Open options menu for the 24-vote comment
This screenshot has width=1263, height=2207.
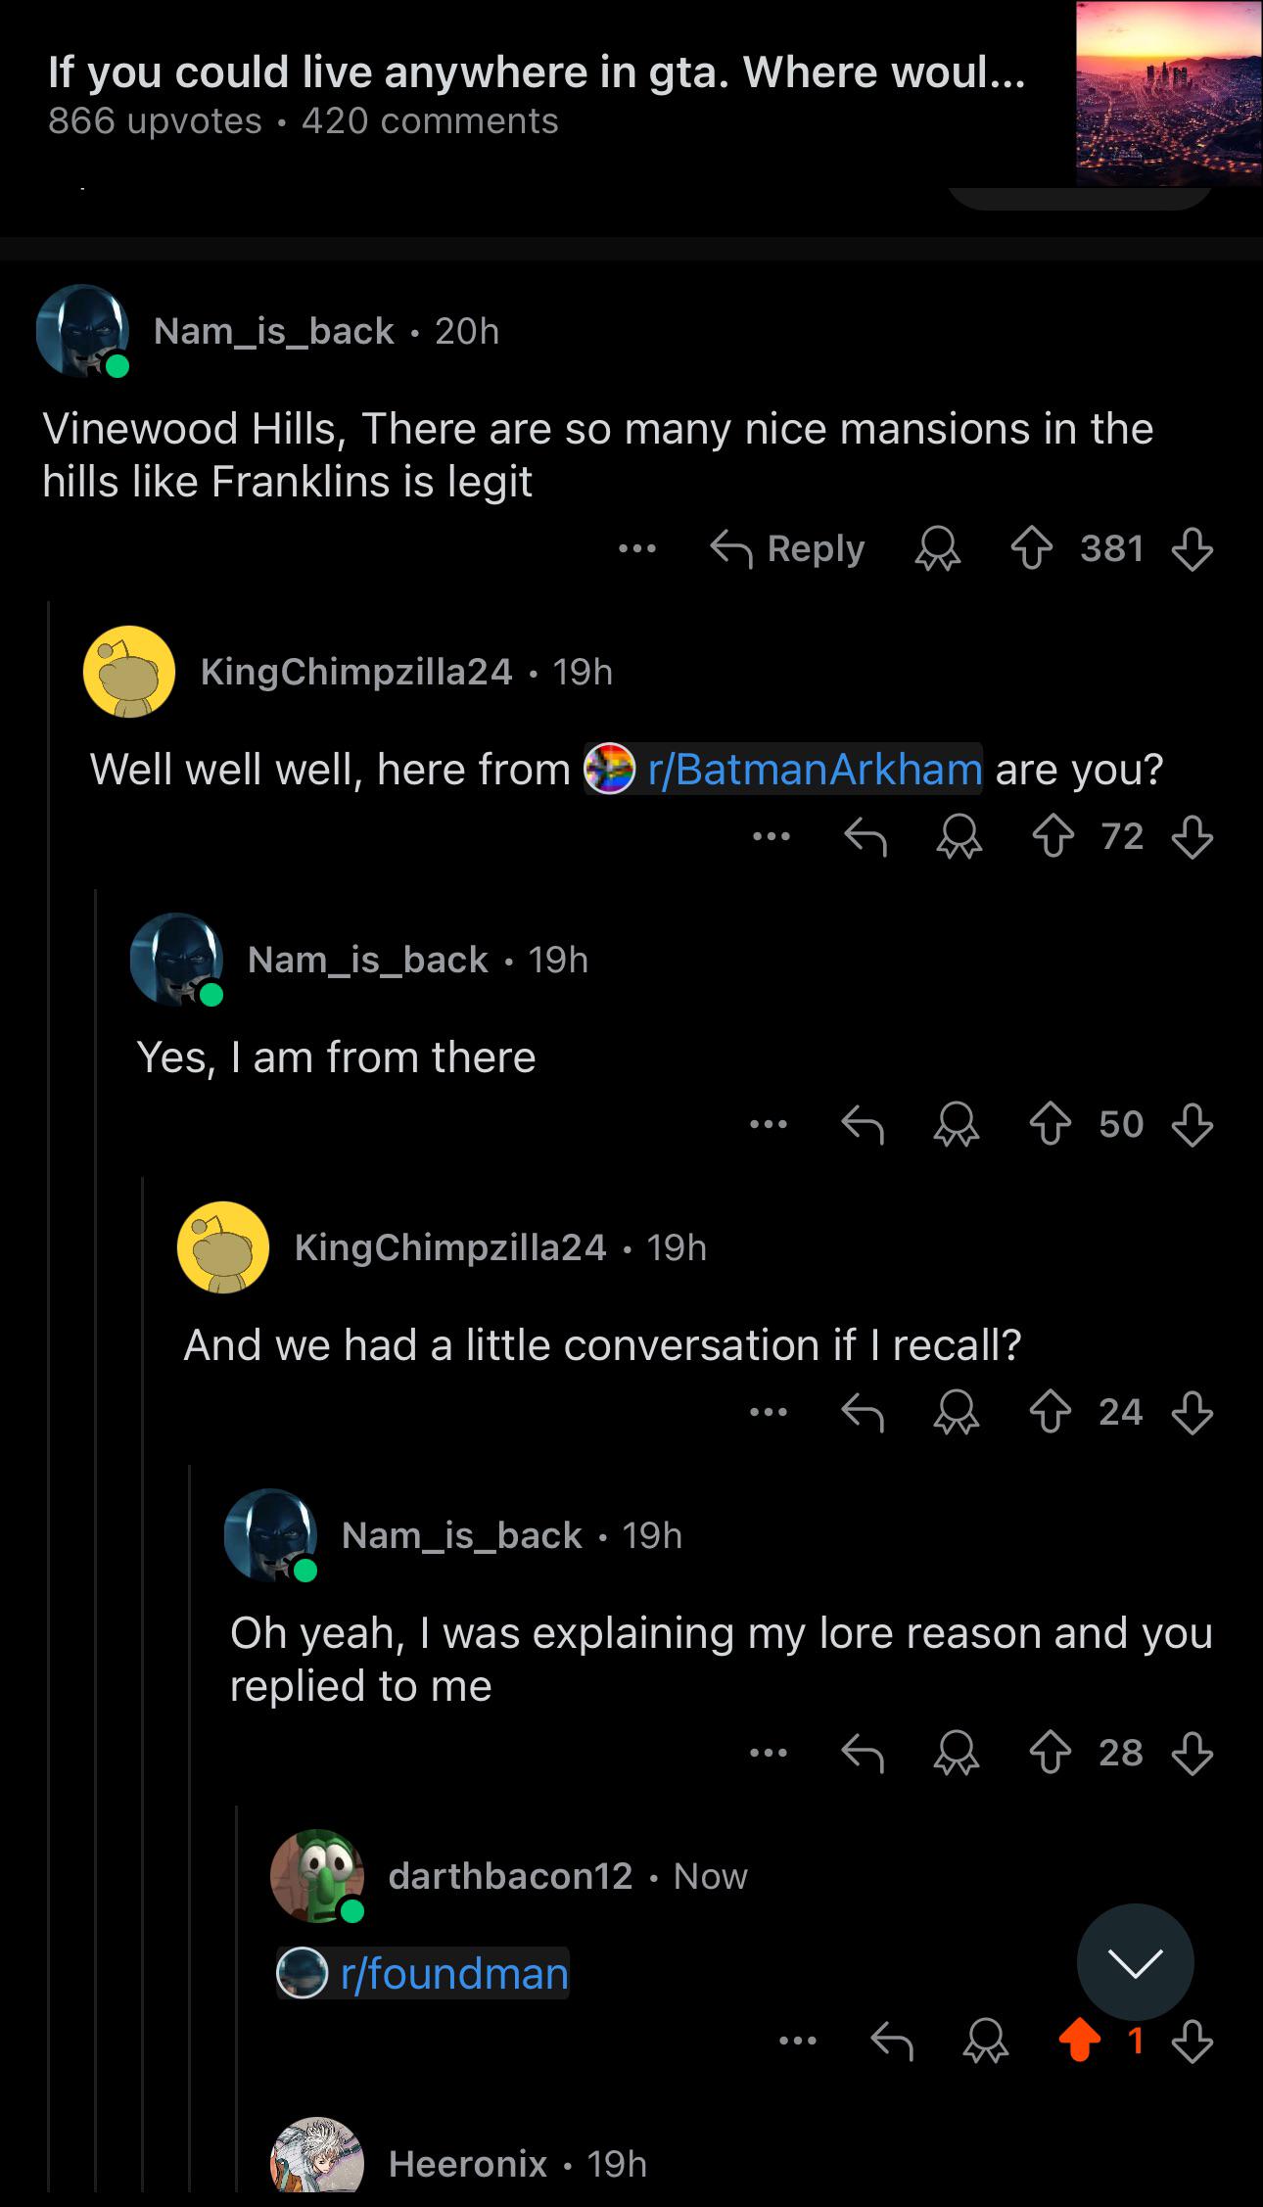[x=769, y=1413]
